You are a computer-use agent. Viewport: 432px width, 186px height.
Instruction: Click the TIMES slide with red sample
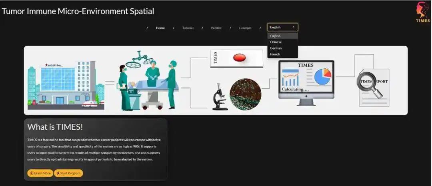236,58
